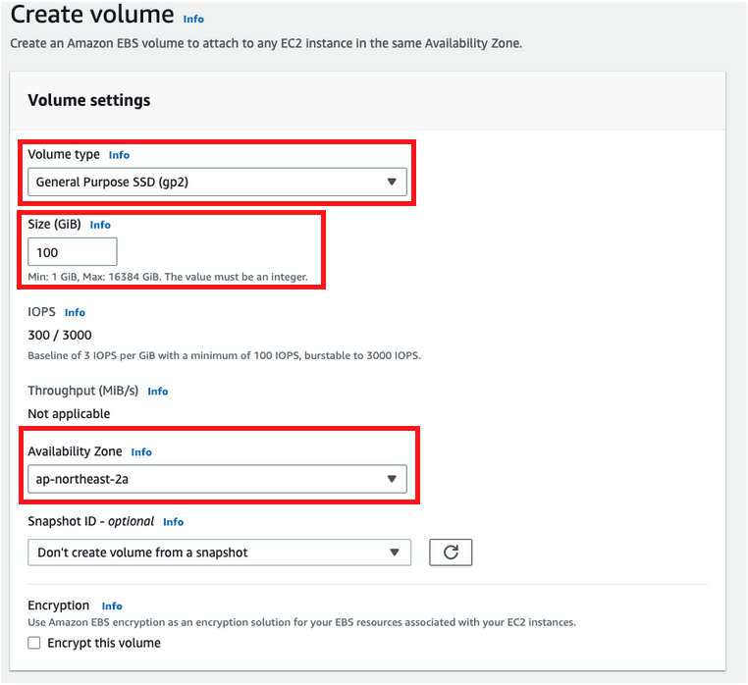Click the Amazon EBS encryption description text
The width and height of the screenshot is (748, 685).
[301, 622]
